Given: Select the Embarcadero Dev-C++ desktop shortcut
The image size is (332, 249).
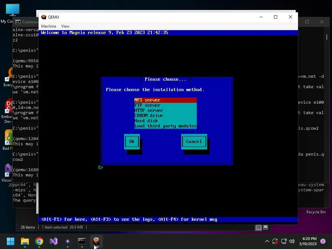Looking at the screenshot, I should (8, 111).
